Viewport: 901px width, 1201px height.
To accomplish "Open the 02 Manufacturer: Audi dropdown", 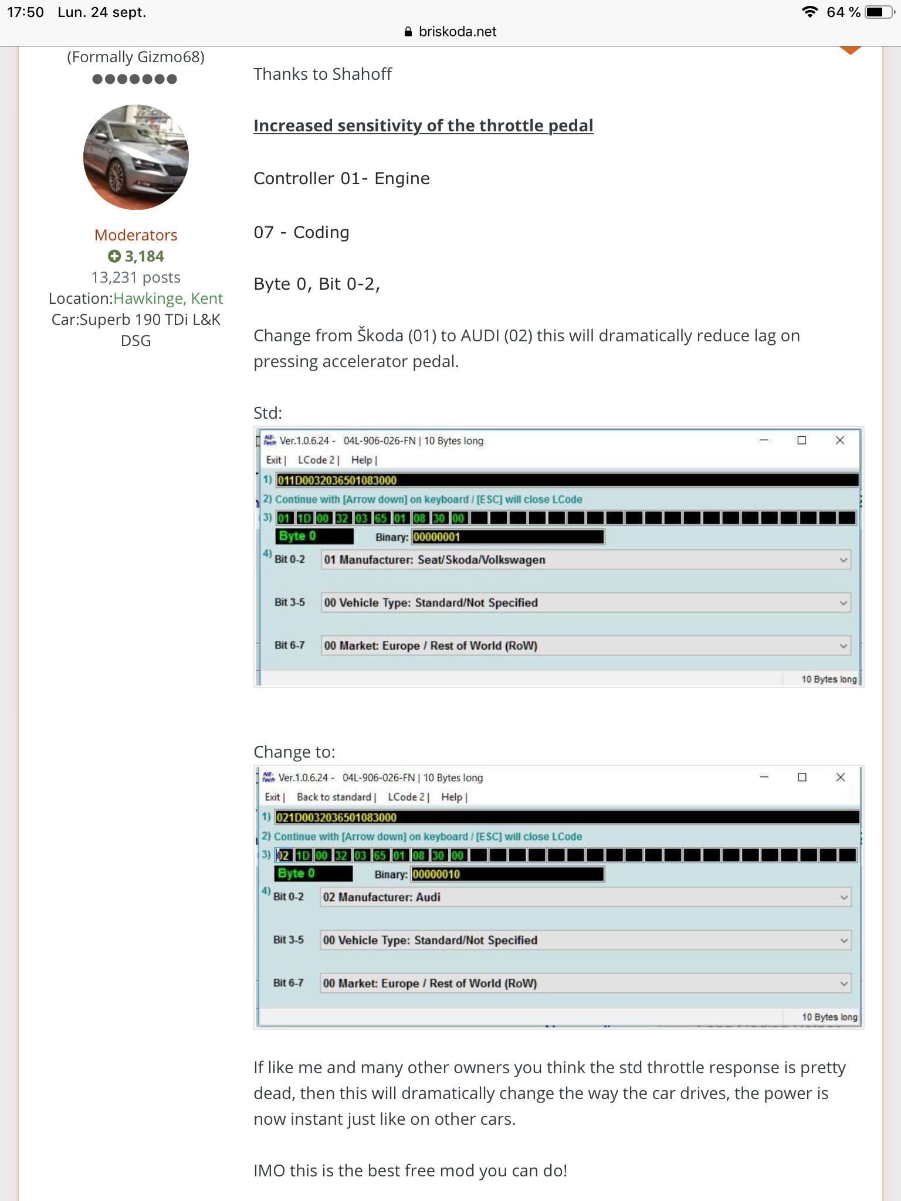I will click(585, 897).
